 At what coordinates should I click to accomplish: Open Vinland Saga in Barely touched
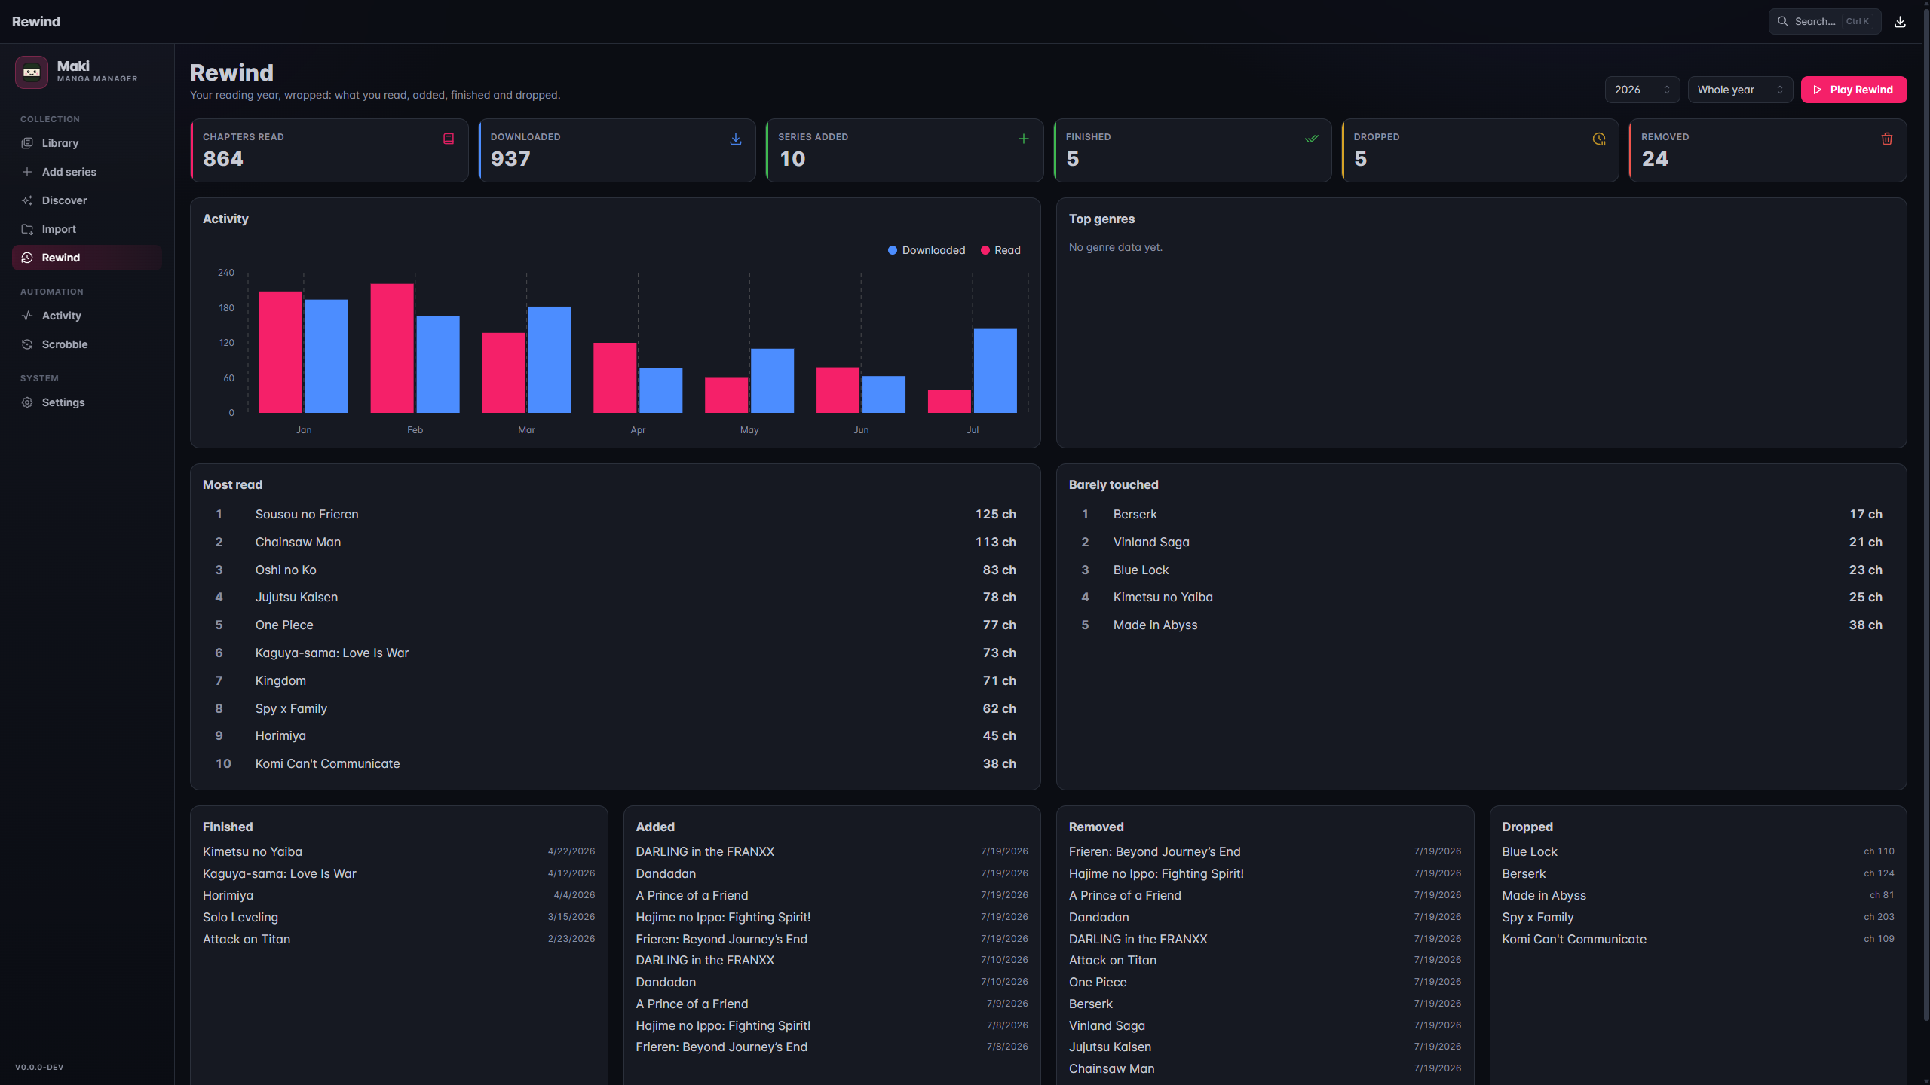tap(1481, 542)
